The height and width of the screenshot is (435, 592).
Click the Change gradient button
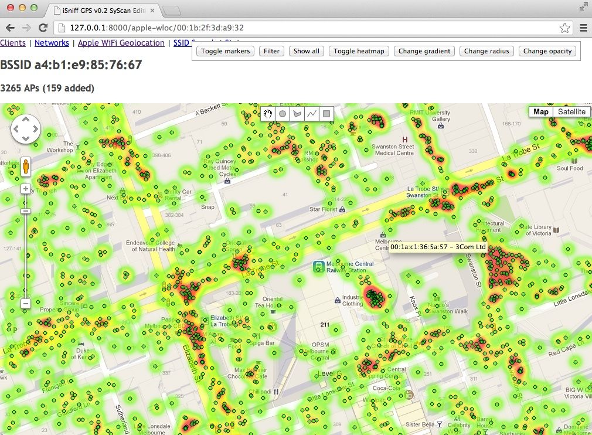click(x=424, y=51)
